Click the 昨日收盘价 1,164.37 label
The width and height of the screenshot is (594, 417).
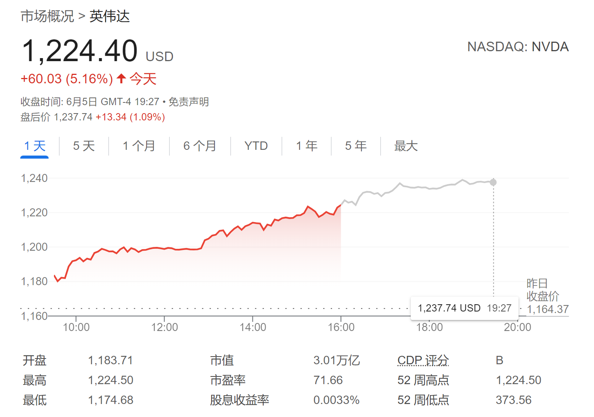tap(547, 297)
